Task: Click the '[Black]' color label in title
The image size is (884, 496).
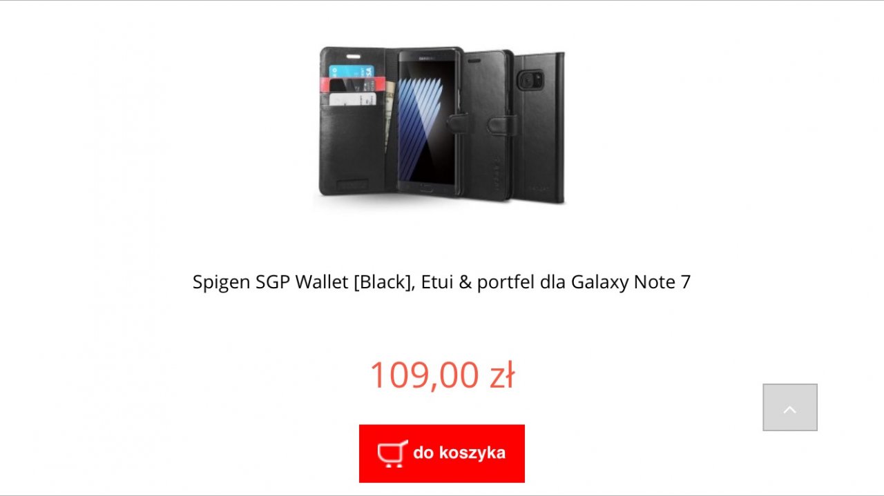Action: [384, 281]
